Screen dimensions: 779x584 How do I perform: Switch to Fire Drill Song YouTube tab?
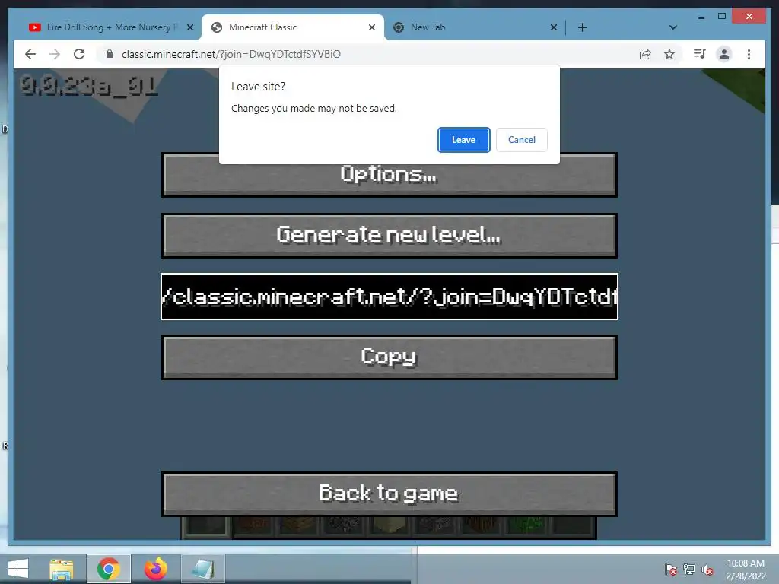[x=110, y=27]
